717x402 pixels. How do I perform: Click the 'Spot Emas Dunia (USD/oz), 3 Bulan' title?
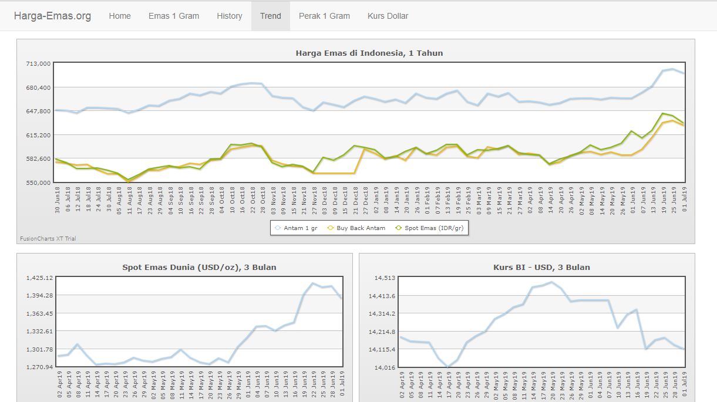point(199,267)
